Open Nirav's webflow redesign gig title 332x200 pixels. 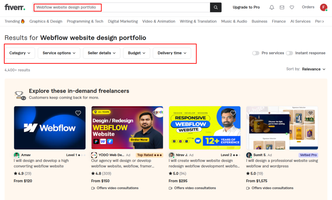(x=204, y=163)
